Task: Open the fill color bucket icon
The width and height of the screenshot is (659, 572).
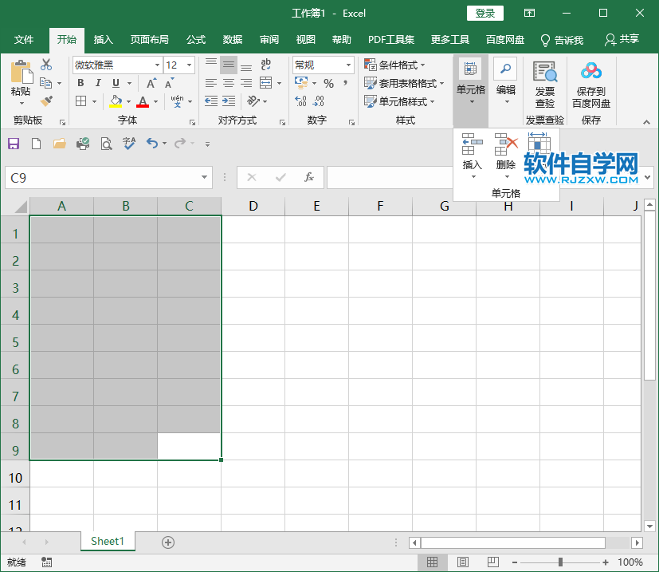Action: [x=117, y=101]
